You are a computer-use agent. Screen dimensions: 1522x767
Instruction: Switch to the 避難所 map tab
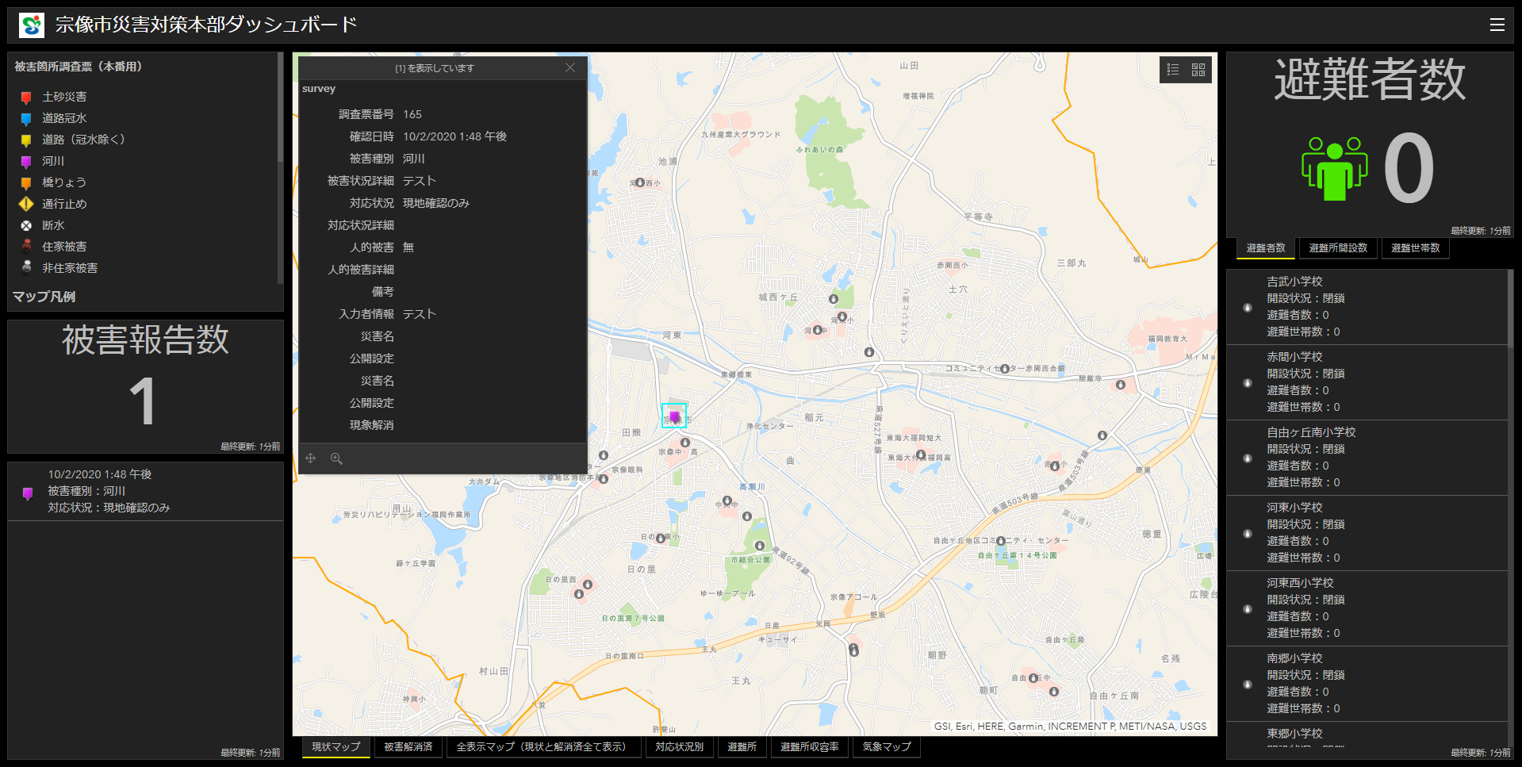coord(742,747)
